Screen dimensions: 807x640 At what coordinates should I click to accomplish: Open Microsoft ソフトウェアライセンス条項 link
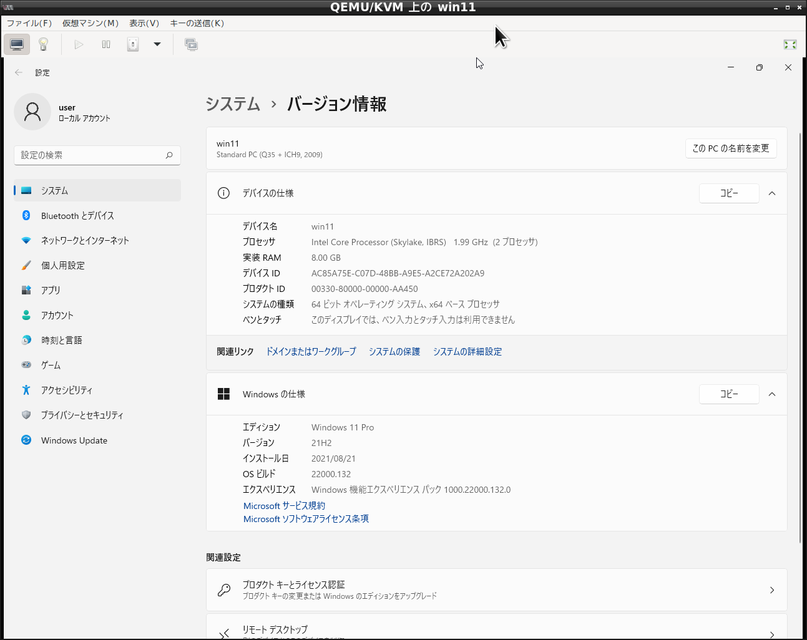coord(306,519)
